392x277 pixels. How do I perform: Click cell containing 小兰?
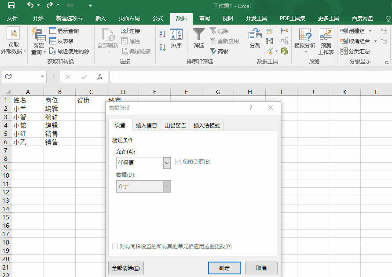pyautogui.click(x=28, y=109)
